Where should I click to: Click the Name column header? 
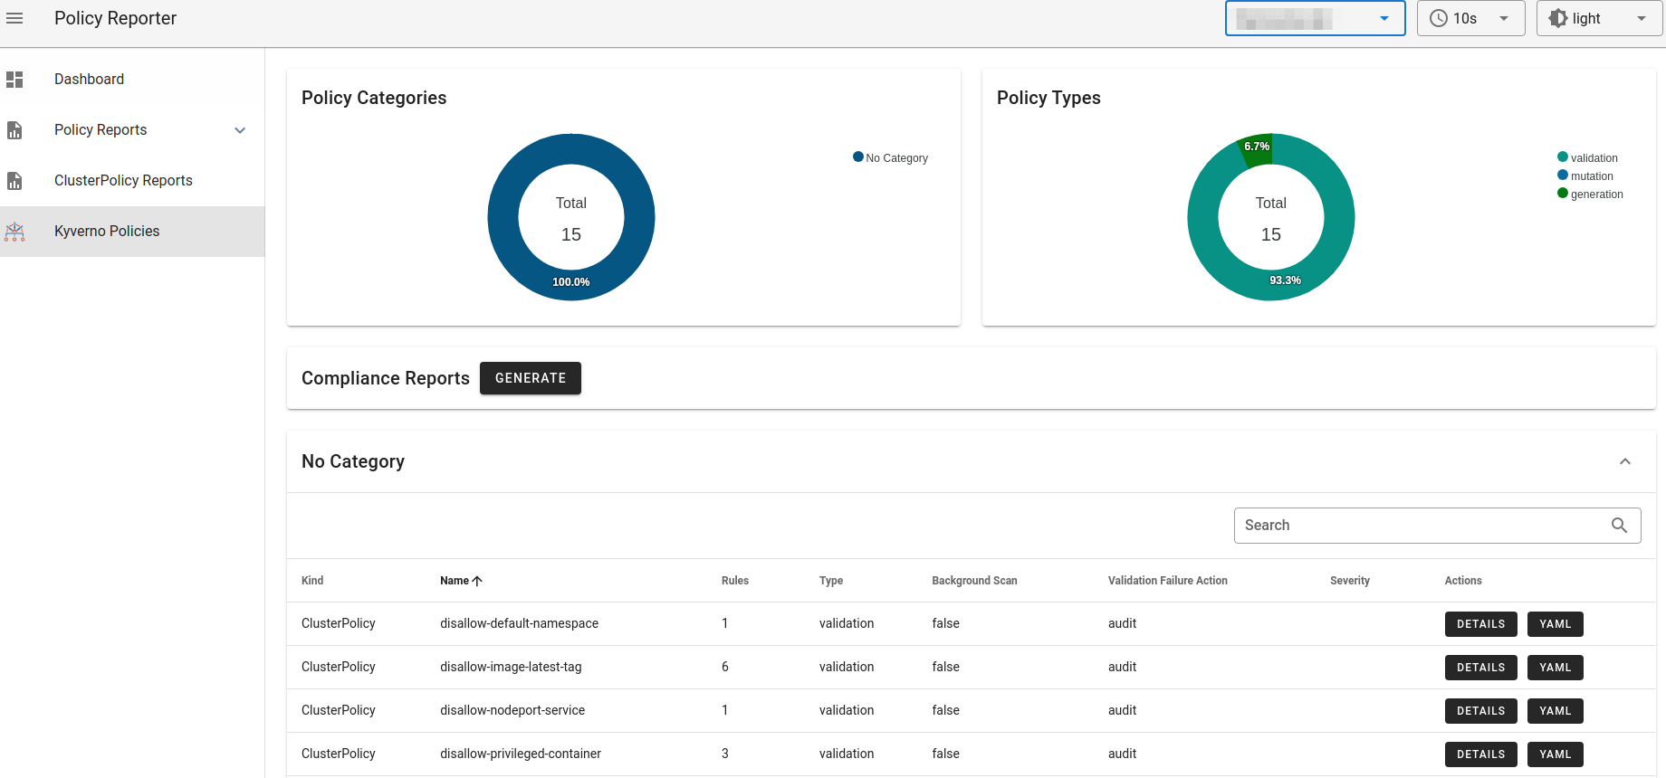pos(455,581)
